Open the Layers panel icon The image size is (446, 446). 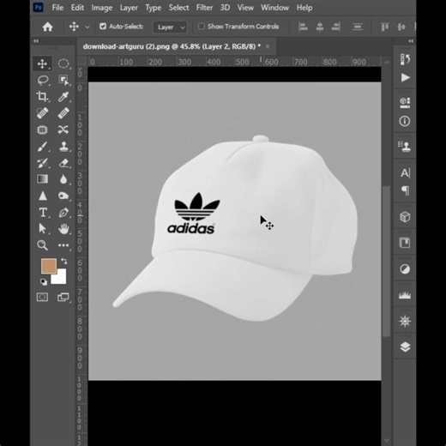(x=405, y=347)
